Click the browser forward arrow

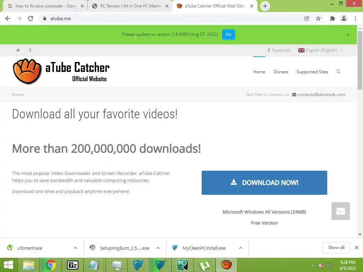coord(19,18)
